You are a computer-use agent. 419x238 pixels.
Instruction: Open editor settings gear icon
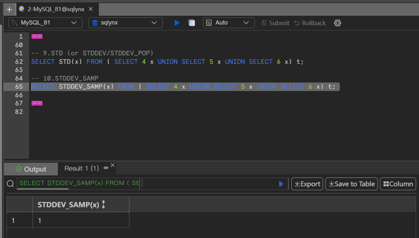[337, 23]
